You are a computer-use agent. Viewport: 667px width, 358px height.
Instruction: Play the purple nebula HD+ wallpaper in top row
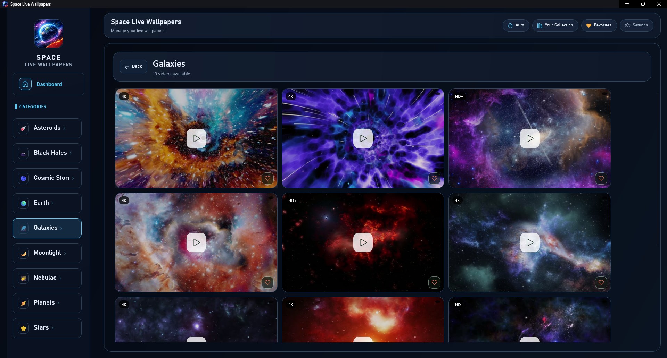tap(530, 138)
